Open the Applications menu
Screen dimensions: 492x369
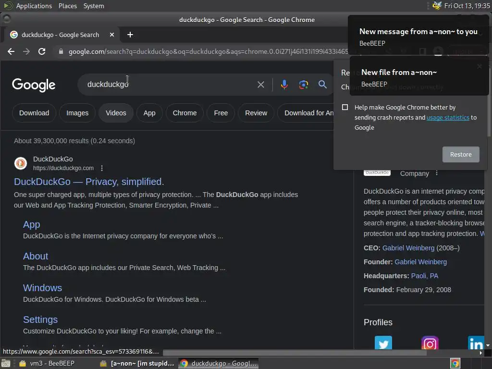34,6
